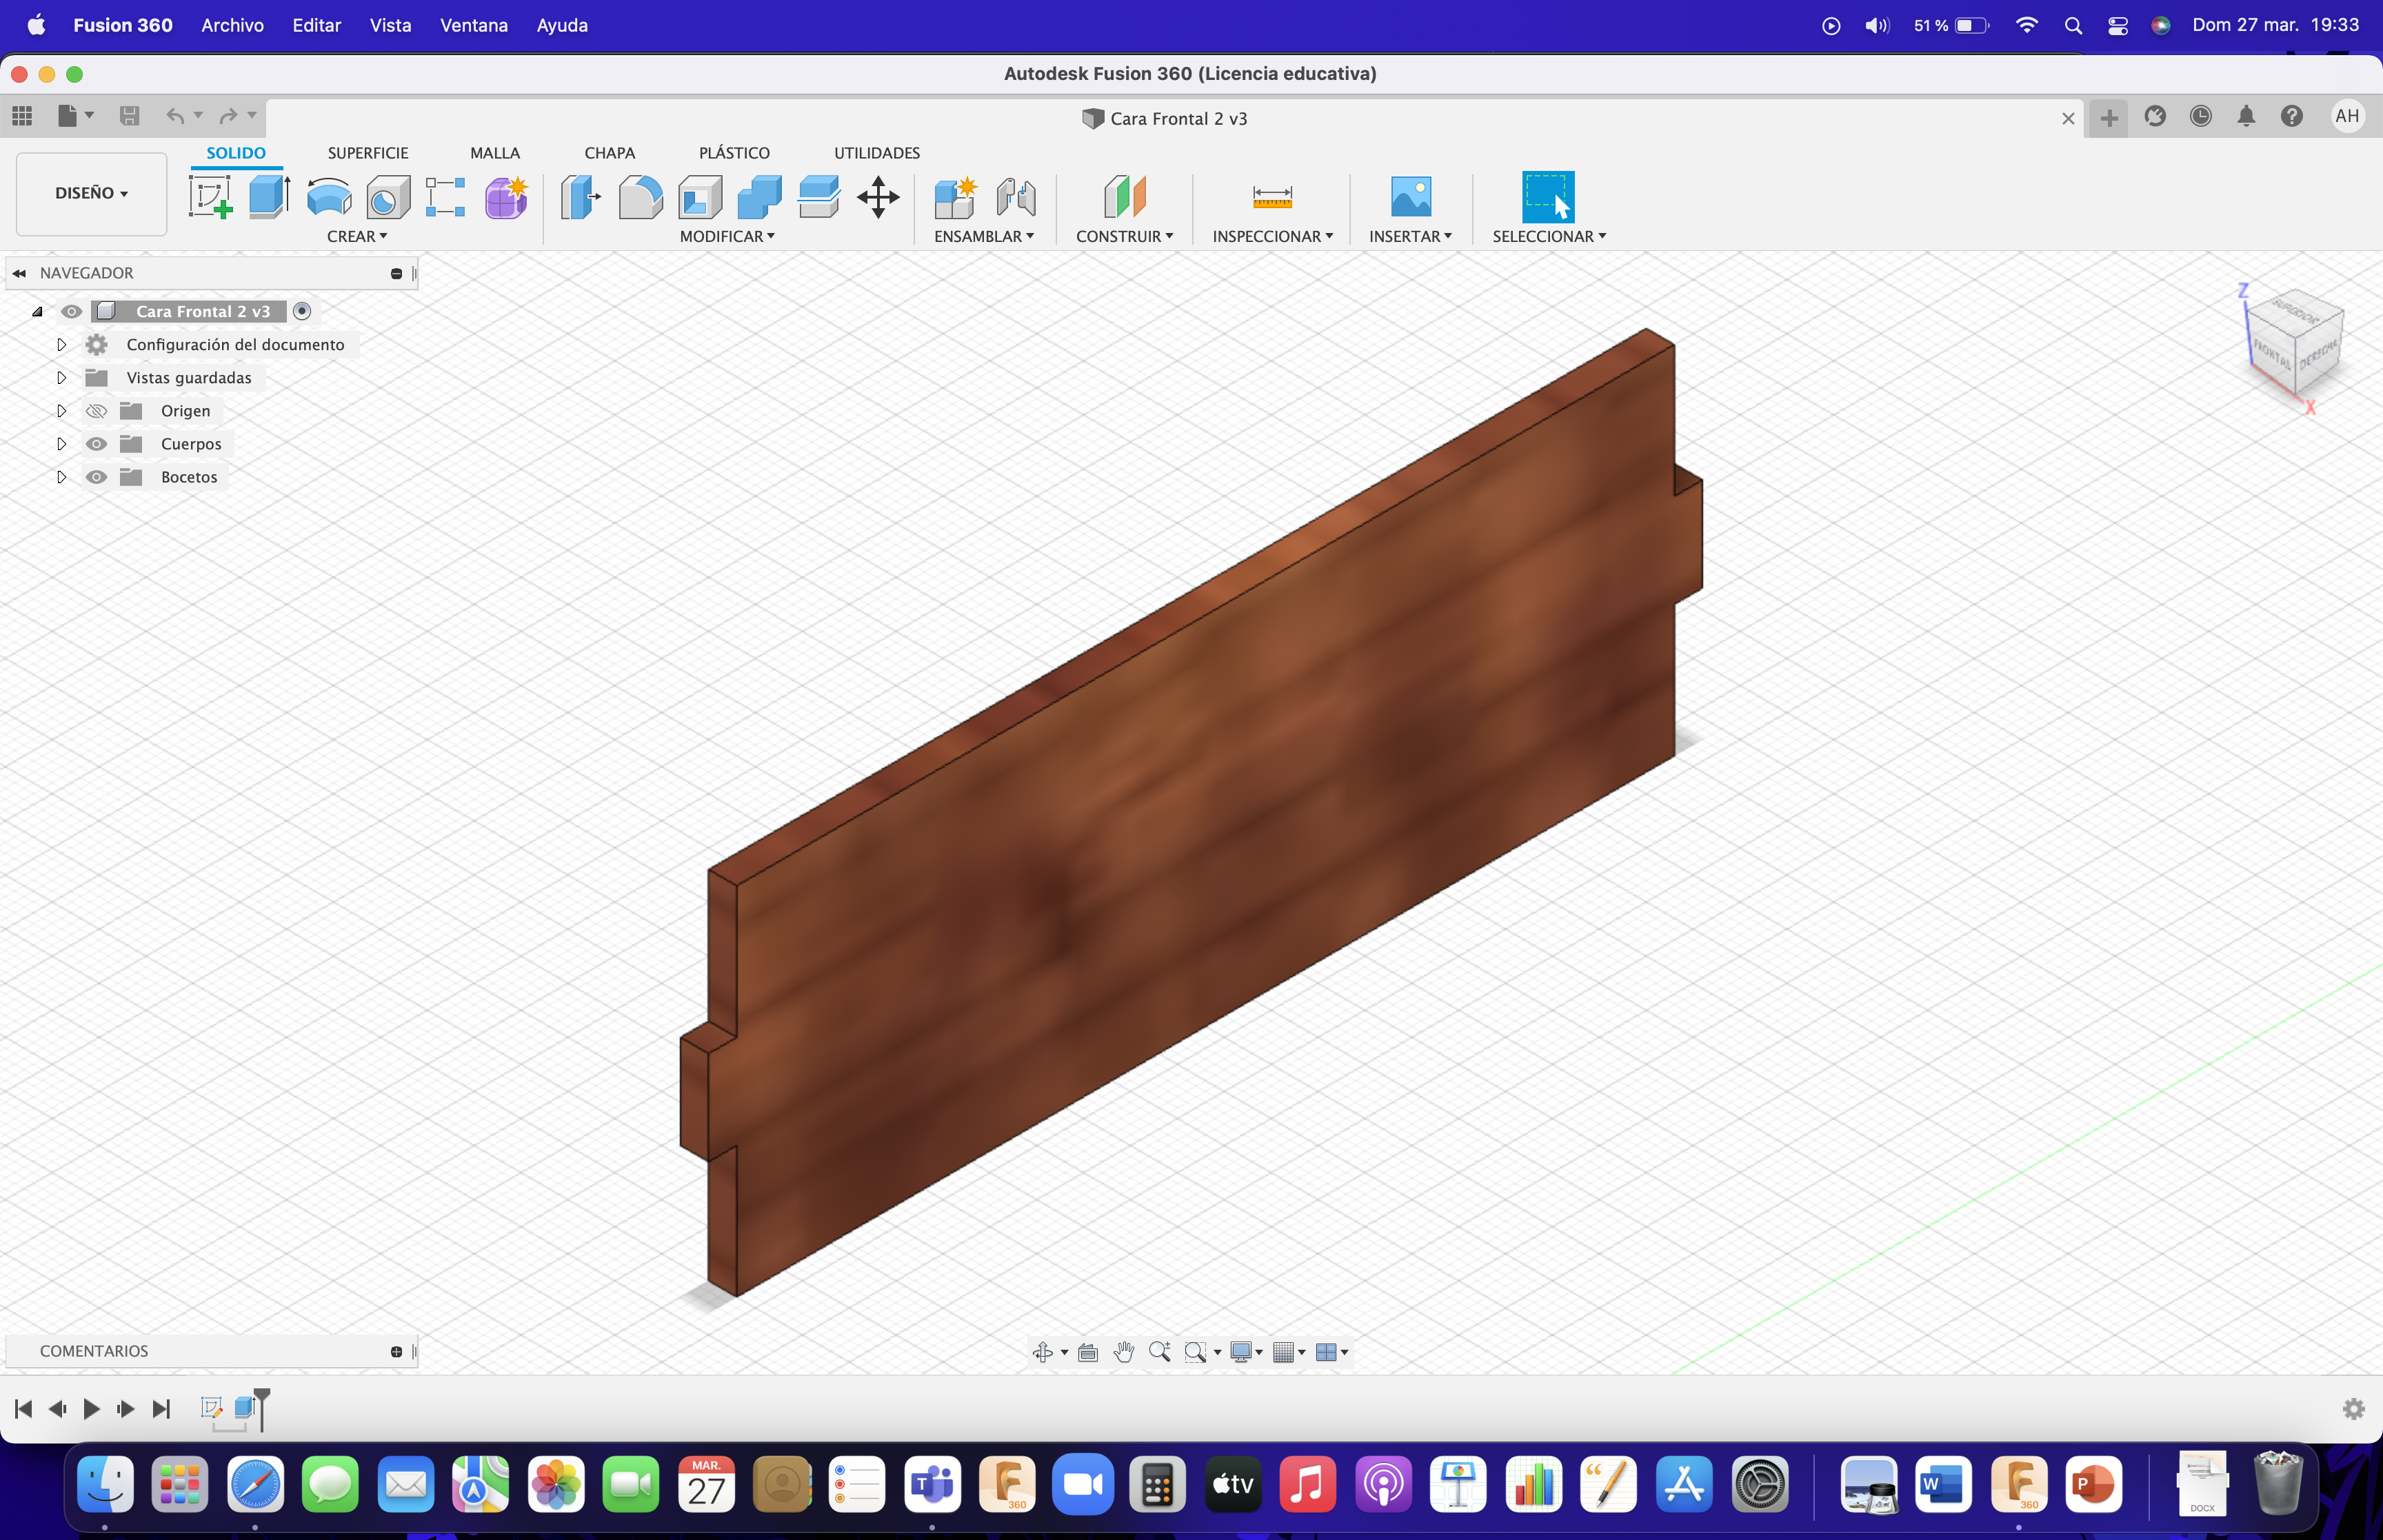The width and height of the screenshot is (2383, 1540).
Task: Toggle visibility of Origen folder
Action: point(96,409)
